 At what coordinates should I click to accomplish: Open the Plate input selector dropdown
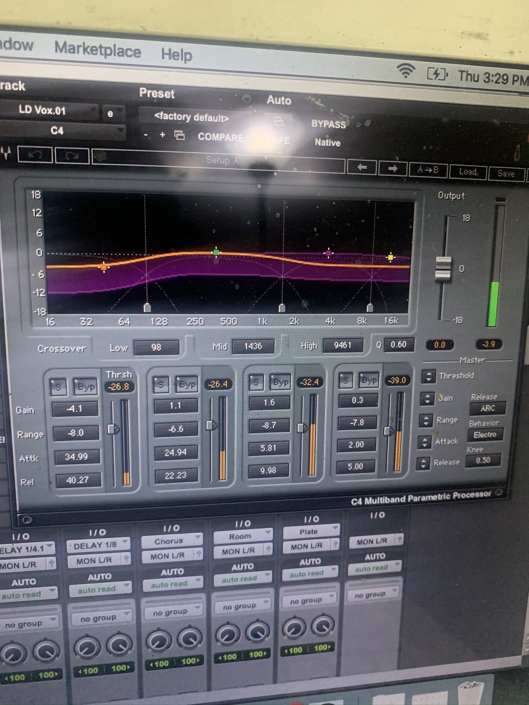pos(311,532)
